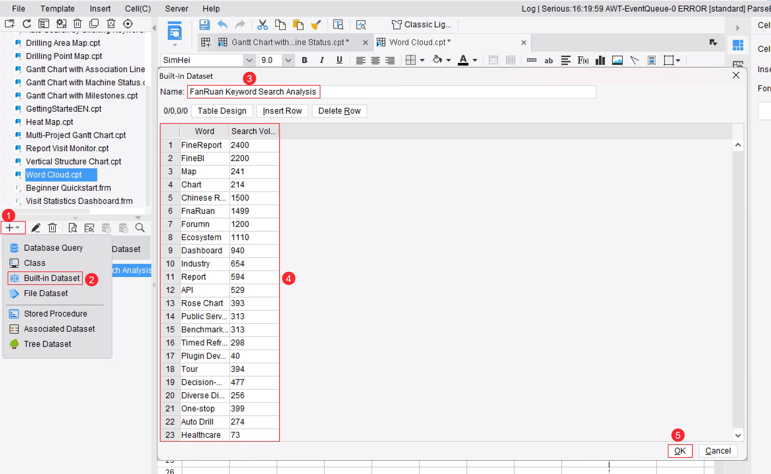Toggle Bold formatting button
The width and height of the screenshot is (771, 474).
[305, 60]
